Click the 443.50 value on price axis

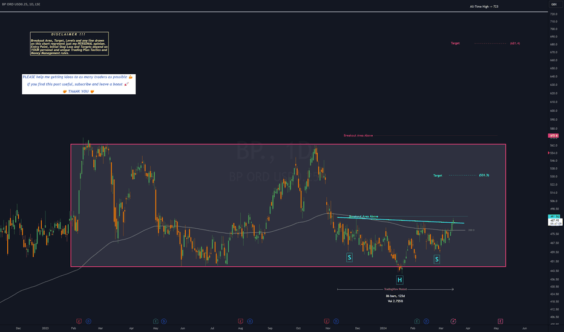tap(554, 270)
